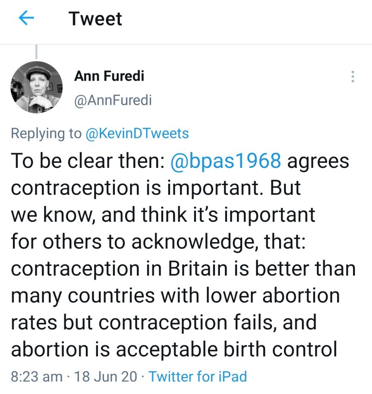The width and height of the screenshot is (372, 394).
Task: Visit the @KevinDTweets profile link
Action: point(137,133)
